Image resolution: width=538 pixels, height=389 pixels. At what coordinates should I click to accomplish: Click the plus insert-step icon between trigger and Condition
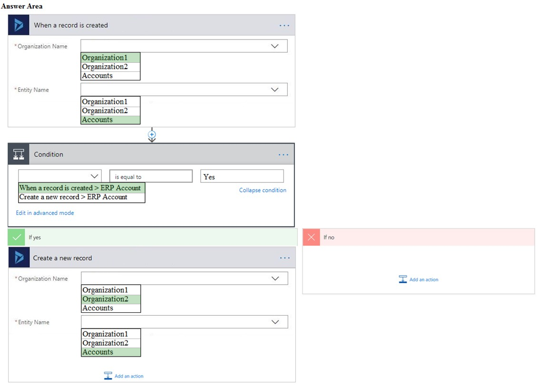coord(152,135)
